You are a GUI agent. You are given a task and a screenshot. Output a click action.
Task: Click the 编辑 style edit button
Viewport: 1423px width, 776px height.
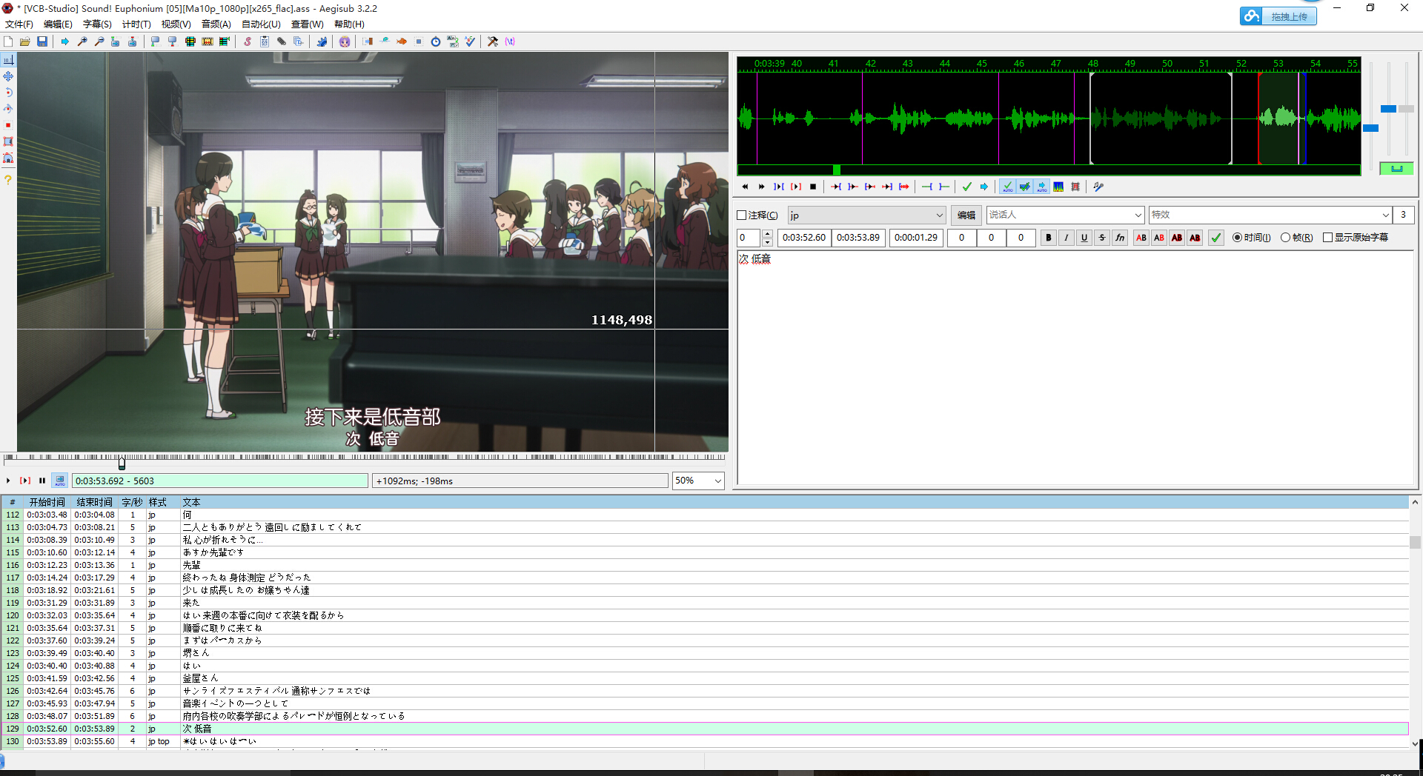pyautogui.click(x=966, y=215)
